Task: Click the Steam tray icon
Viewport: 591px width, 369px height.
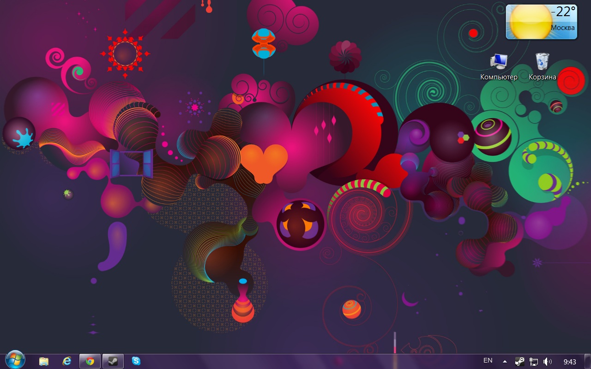Action: pos(519,362)
